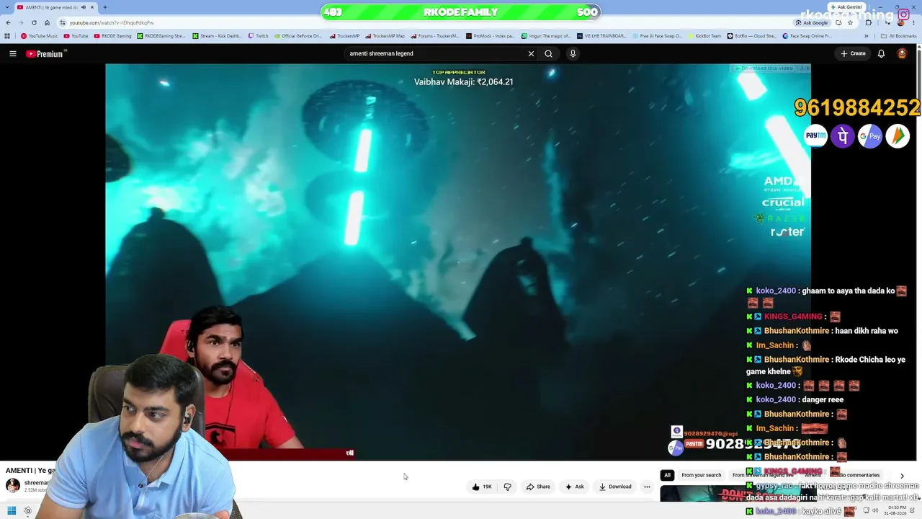This screenshot has height=519, width=922.
Task: Open a new browser tab
Action: [x=105, y=7]
